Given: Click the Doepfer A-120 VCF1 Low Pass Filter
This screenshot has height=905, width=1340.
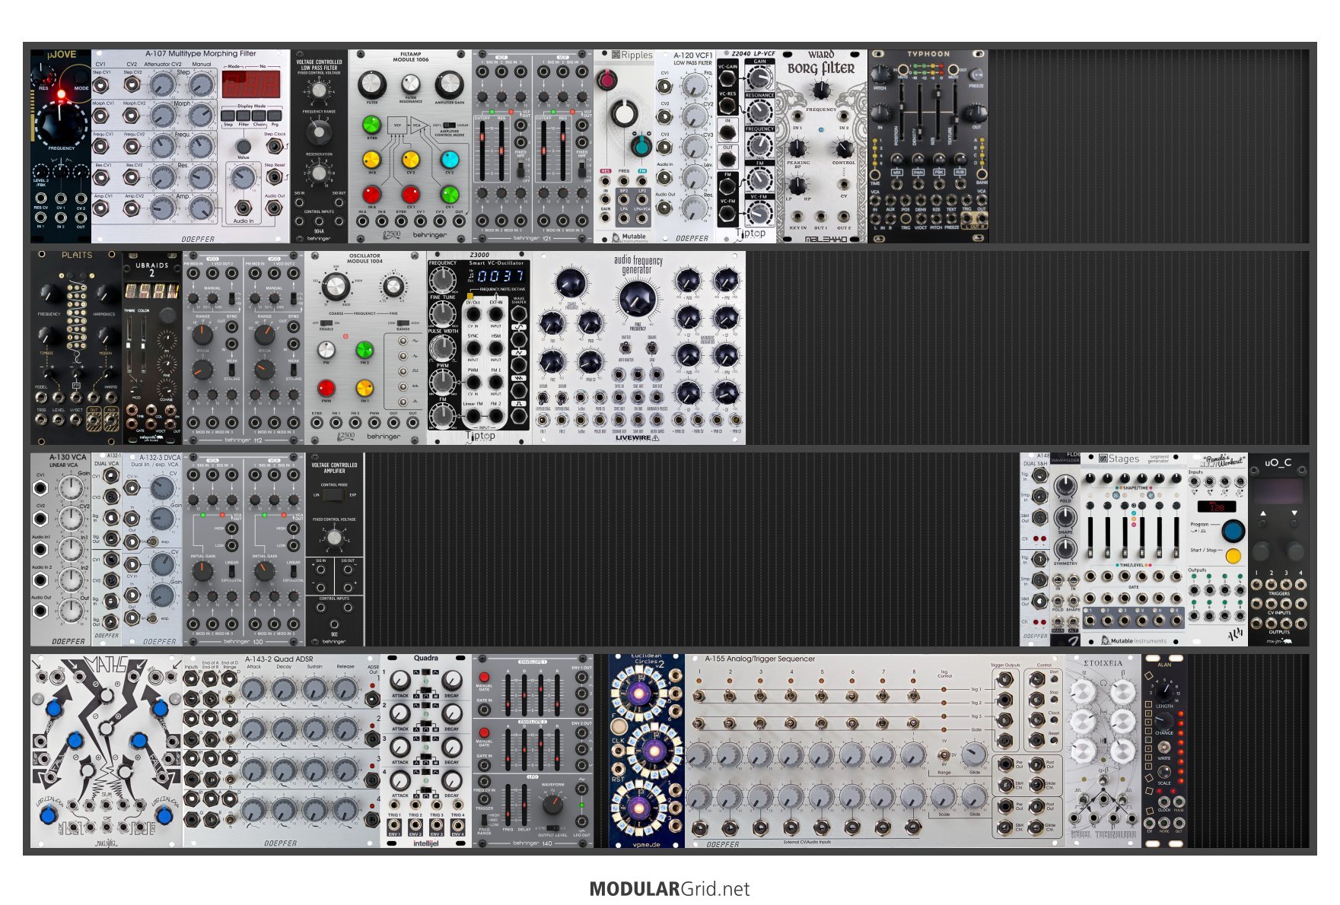Looking at the screenshot, I should tap(685, 147).
